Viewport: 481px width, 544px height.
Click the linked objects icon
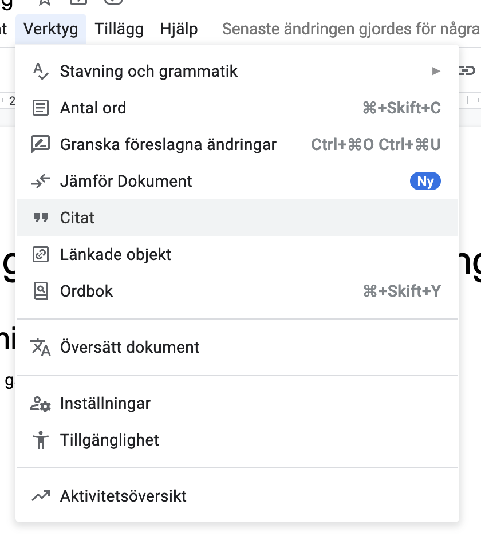click(41, 254)
